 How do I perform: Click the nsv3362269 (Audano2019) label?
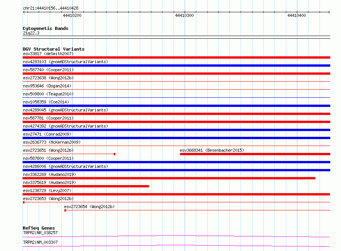click(49, 174)
